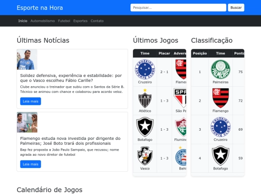Go to the Futebol menu
Viewport: 261px width, 196px height.
pyautogui.click(x=64, y=21)
